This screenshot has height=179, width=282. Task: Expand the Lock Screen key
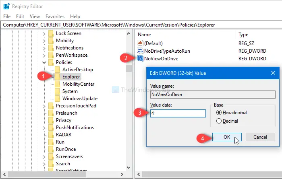tap(44, 34)
